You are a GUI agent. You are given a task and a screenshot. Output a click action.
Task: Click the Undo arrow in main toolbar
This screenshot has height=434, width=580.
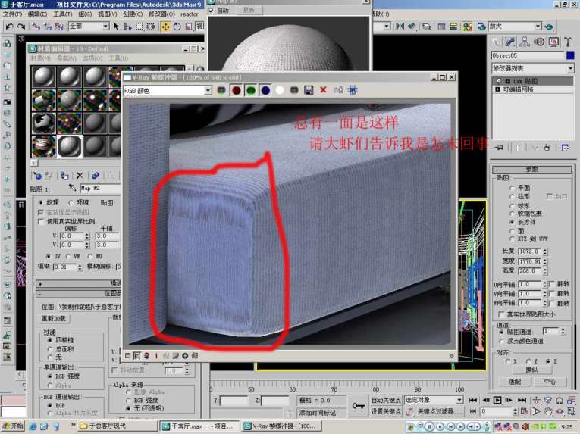tap(9, 27)
